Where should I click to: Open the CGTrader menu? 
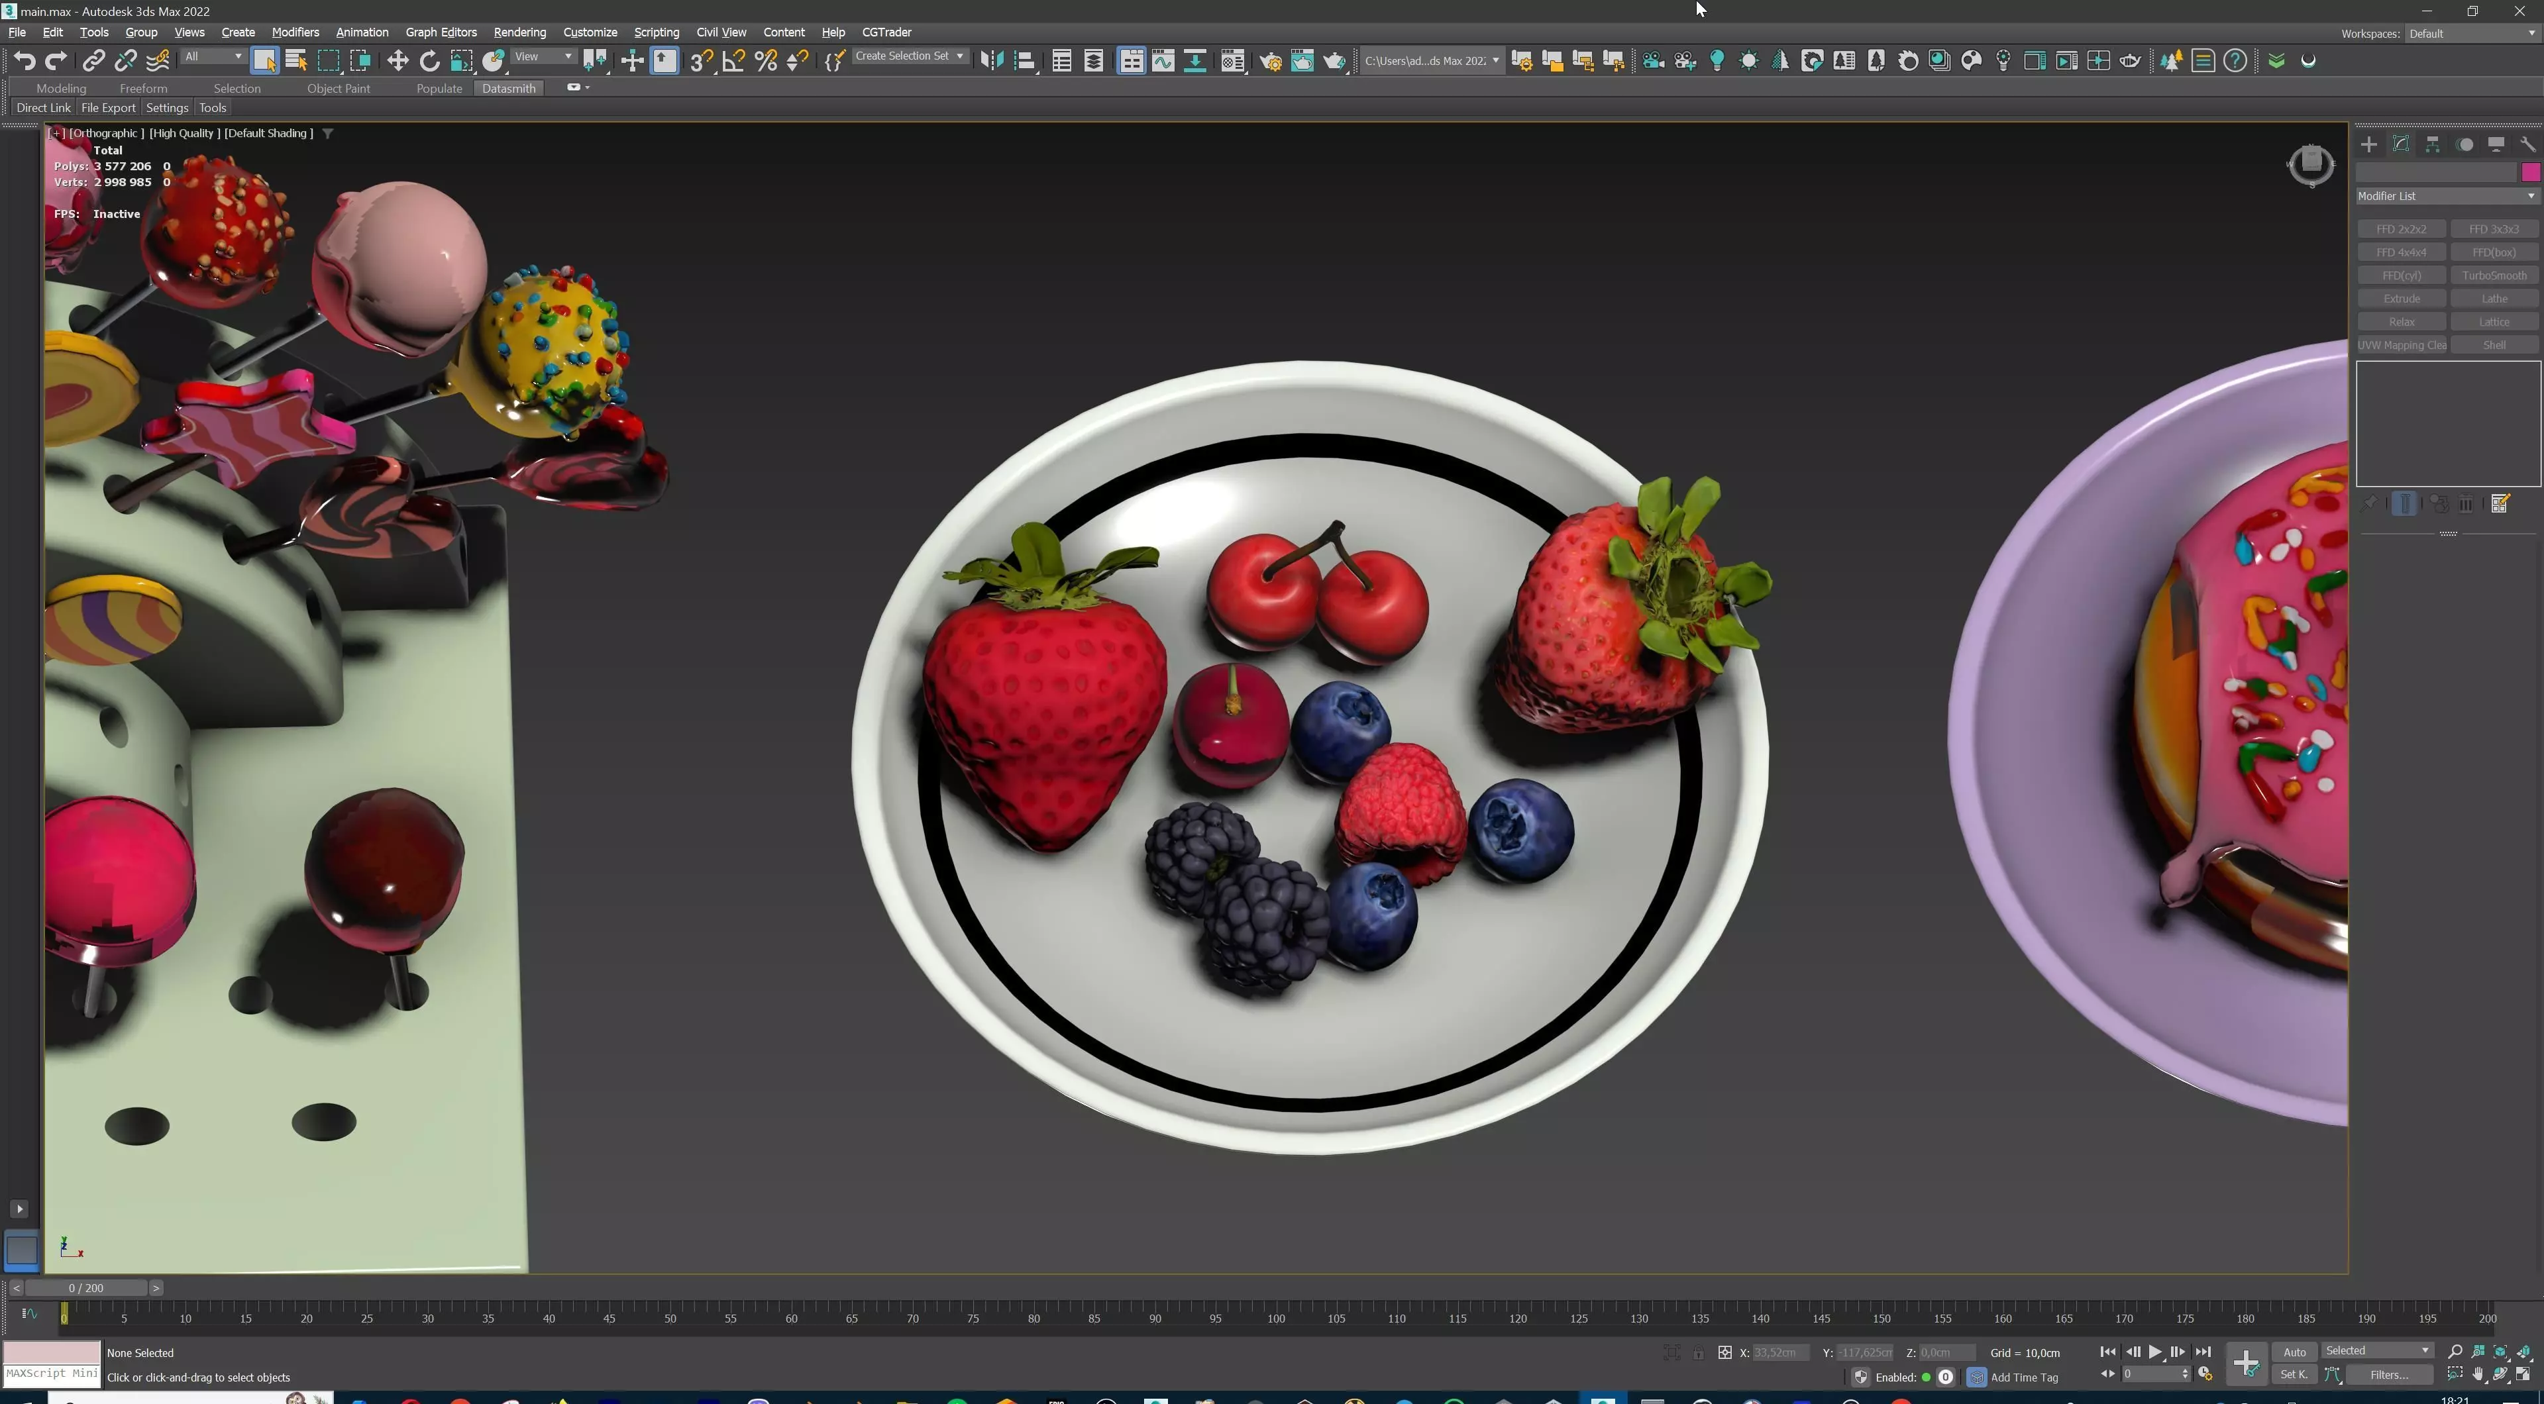click(x=886, y=32)
